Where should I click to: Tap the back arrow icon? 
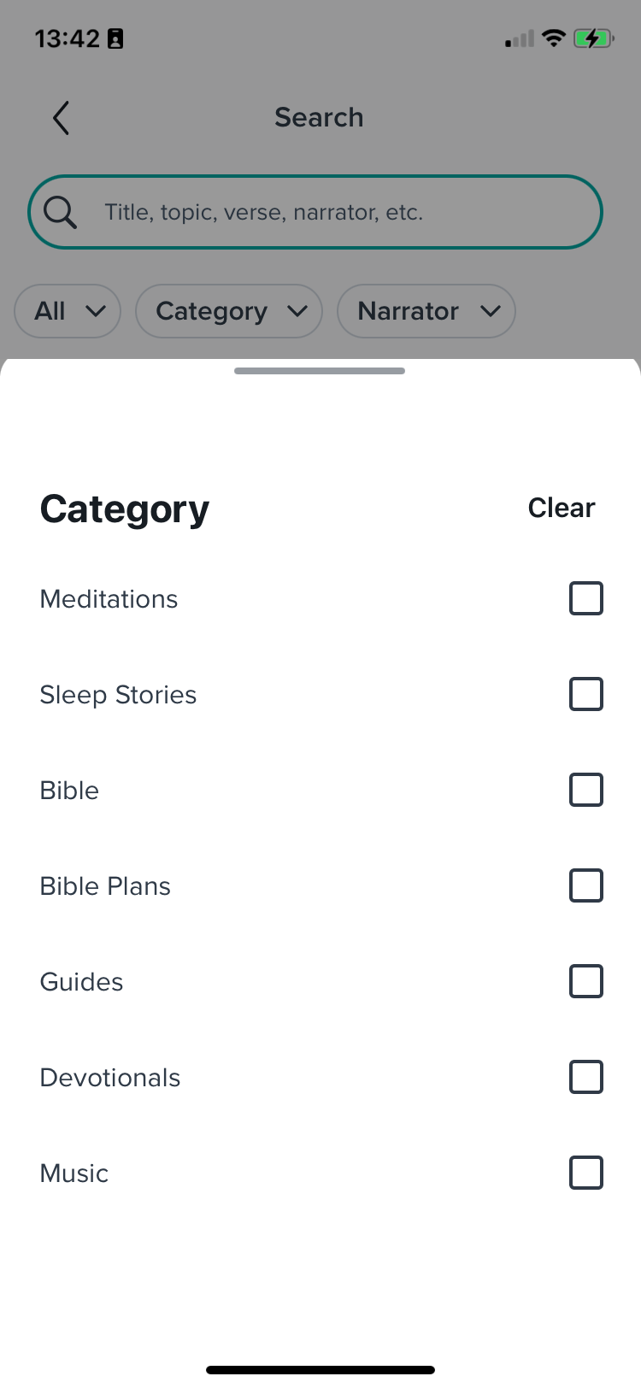(61, 118)
